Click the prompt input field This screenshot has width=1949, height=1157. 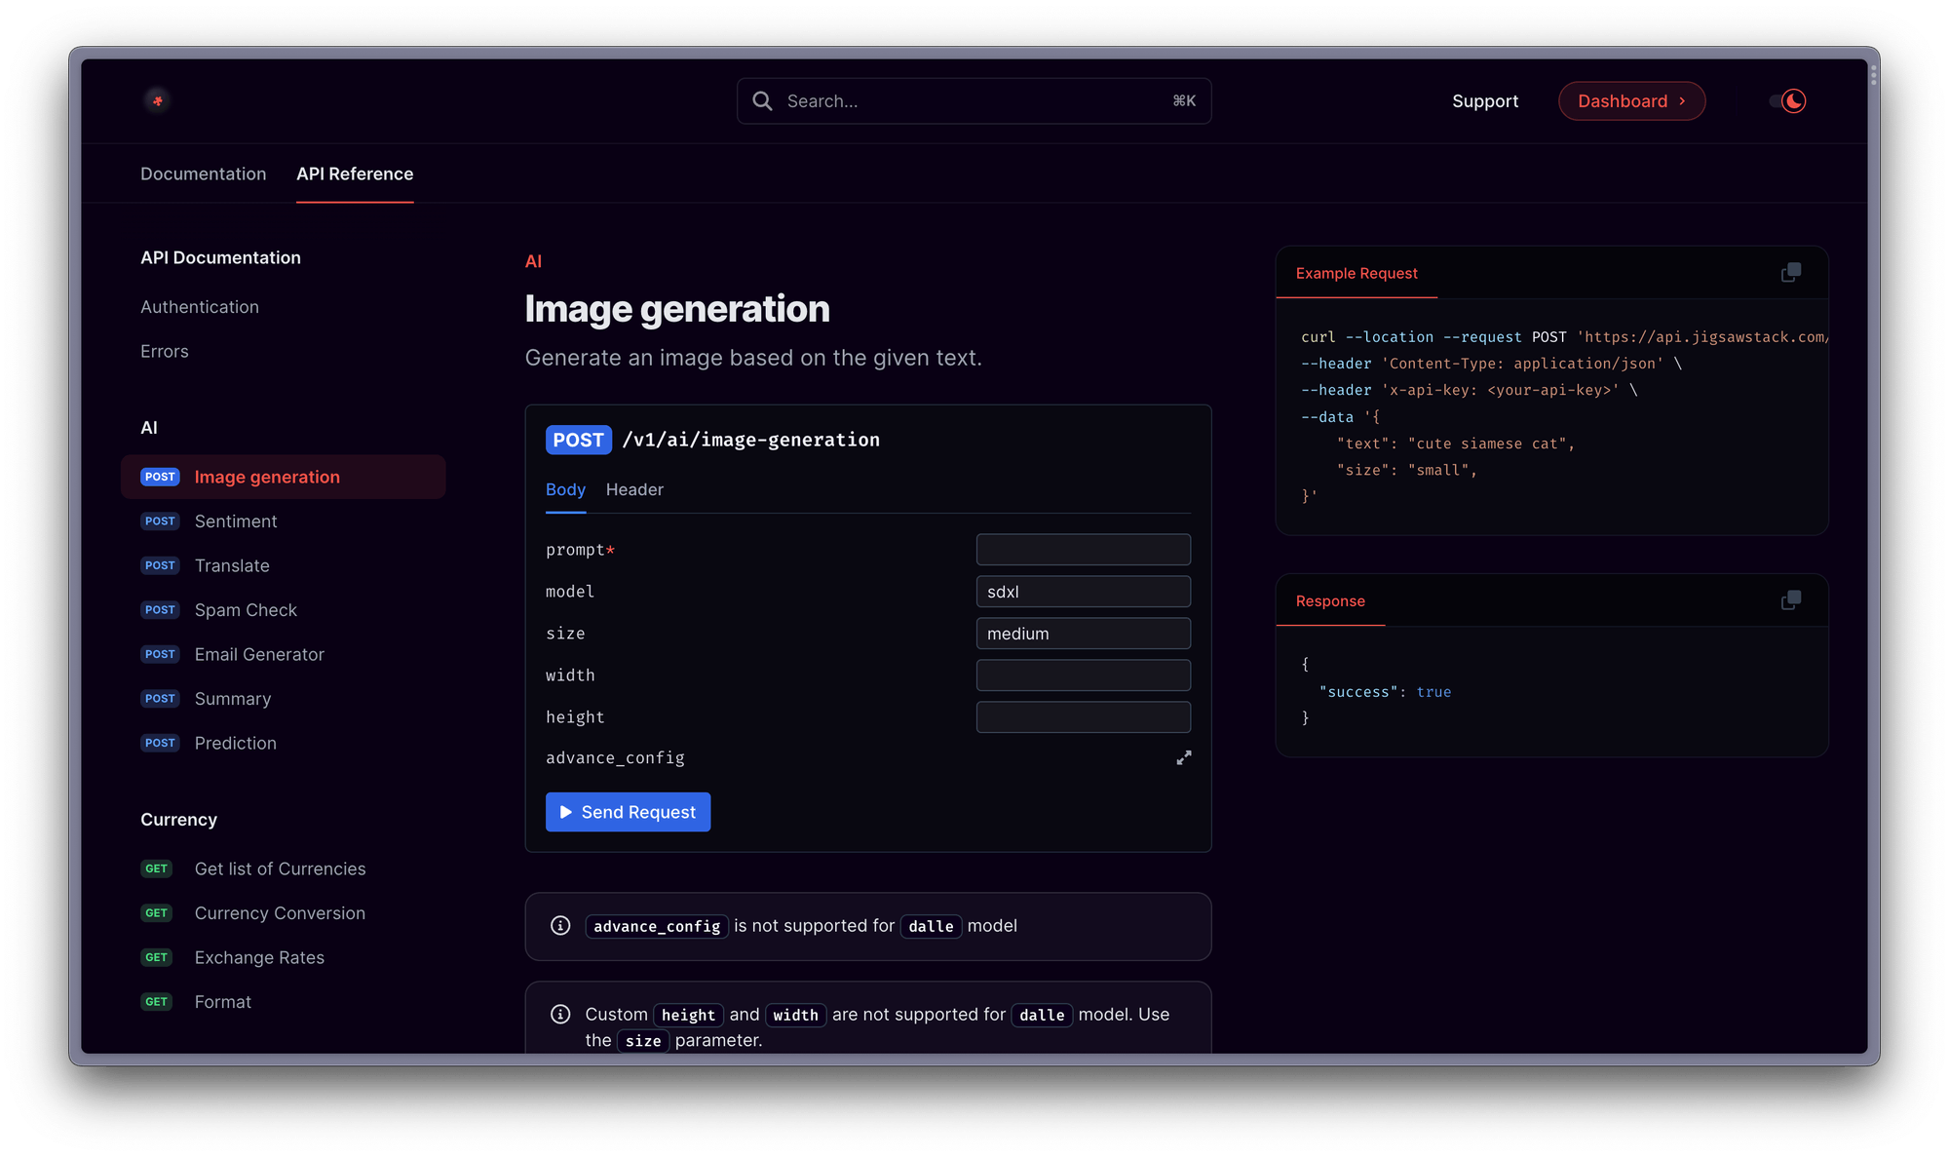[1084, 548]
